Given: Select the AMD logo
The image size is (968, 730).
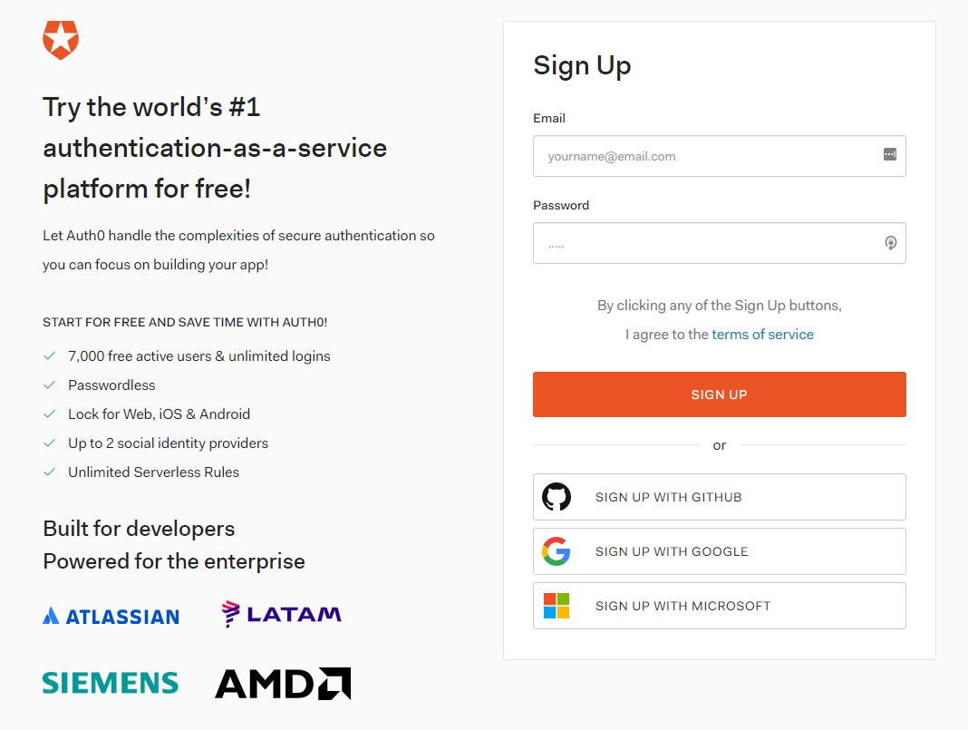Looking at the screenshot, I should pyautogui.click(x=282, y=684).
